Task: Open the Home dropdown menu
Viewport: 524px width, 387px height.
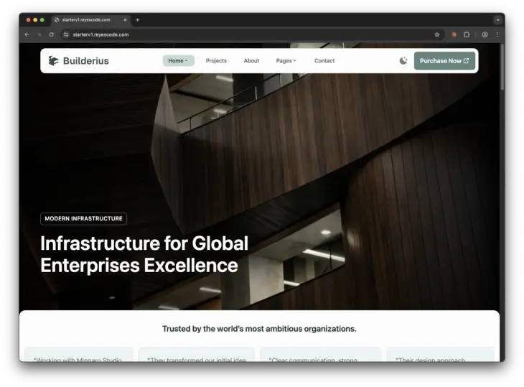Action: [x=178, y=61]
